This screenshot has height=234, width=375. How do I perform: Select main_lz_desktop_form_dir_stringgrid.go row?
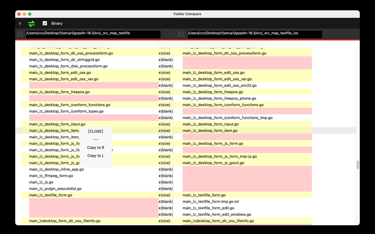click(64, 60)
